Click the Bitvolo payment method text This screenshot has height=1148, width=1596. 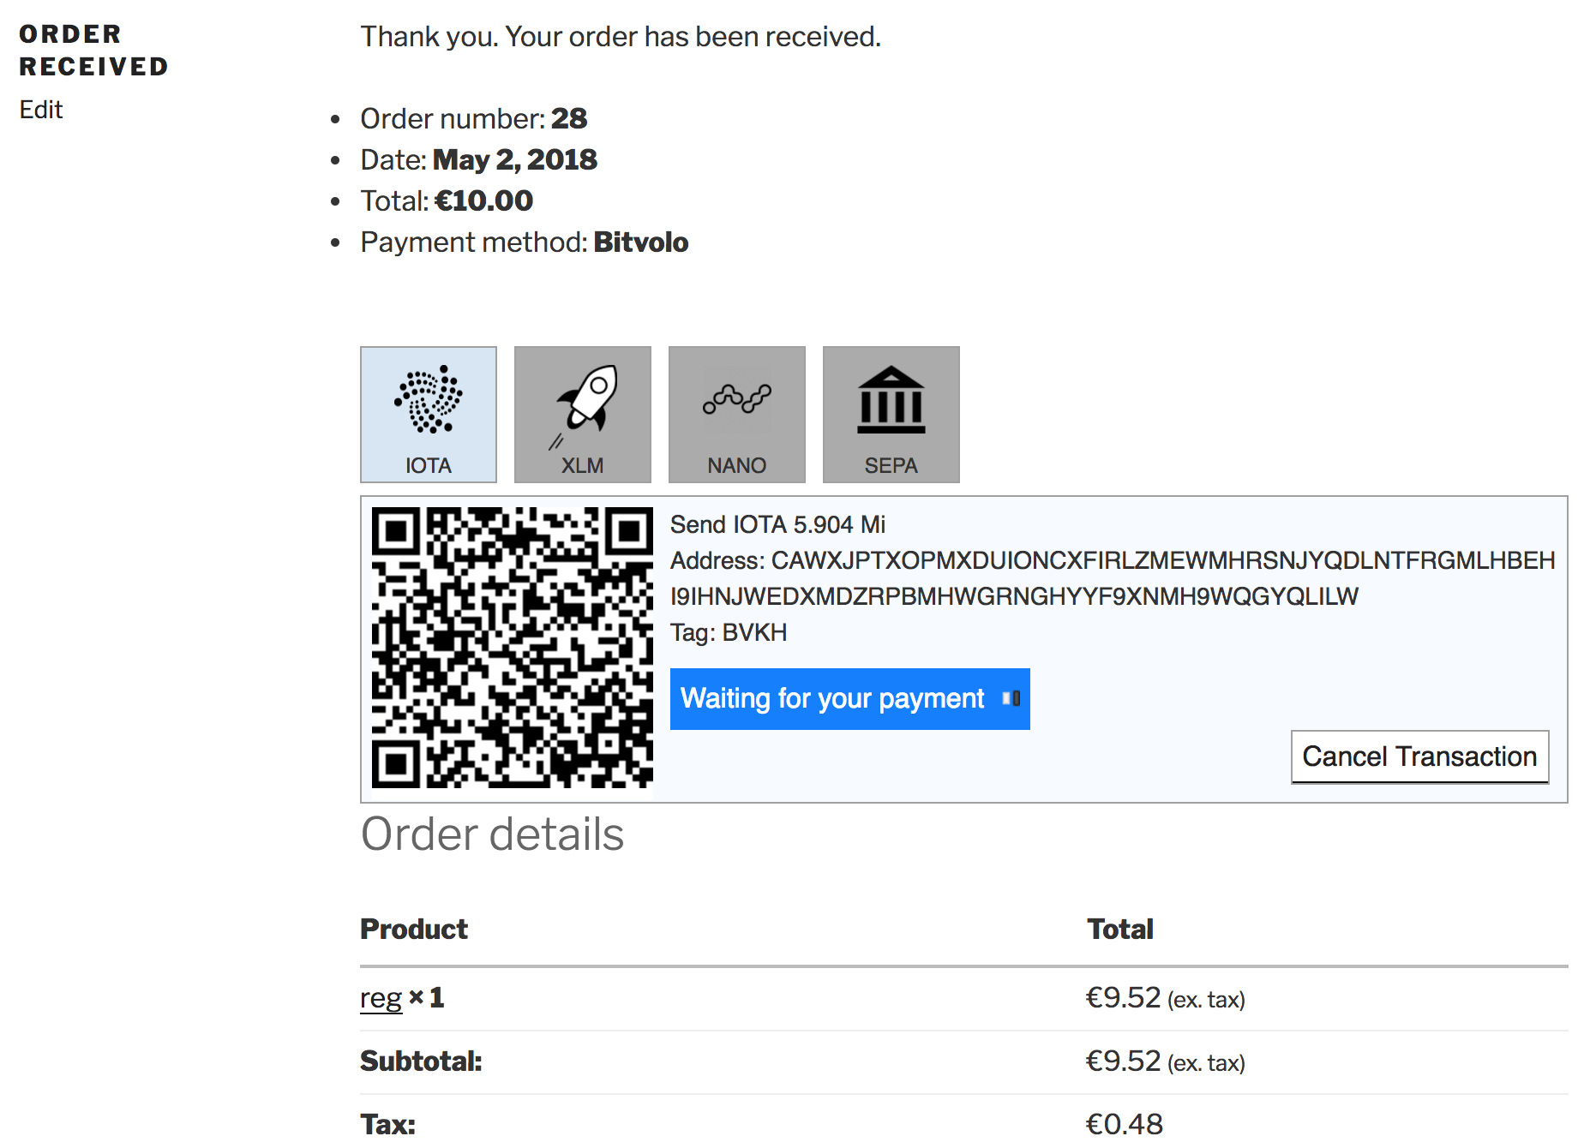point(641,242)
